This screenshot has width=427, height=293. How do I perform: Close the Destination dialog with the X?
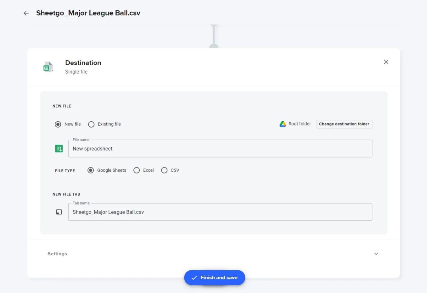click(x=386, y=62)
